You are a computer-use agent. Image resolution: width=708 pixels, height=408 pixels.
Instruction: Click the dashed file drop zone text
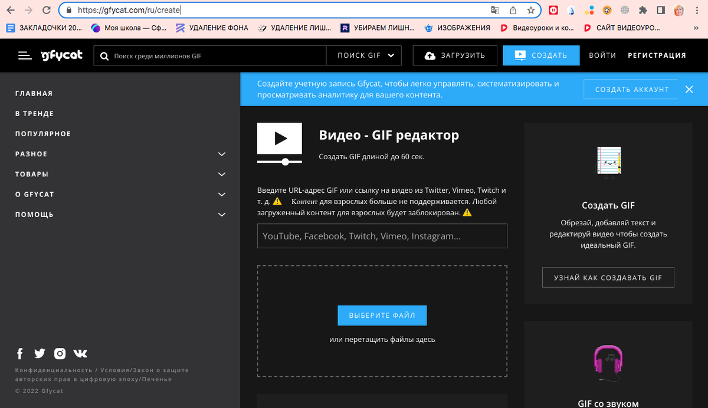(382, 340)
